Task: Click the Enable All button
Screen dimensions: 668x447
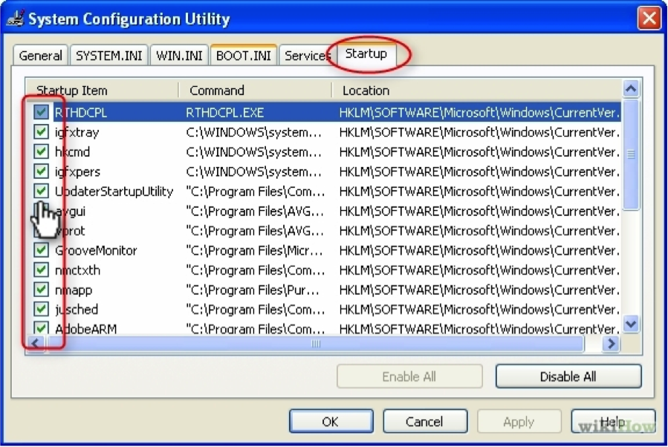Action: coord(409,376)
